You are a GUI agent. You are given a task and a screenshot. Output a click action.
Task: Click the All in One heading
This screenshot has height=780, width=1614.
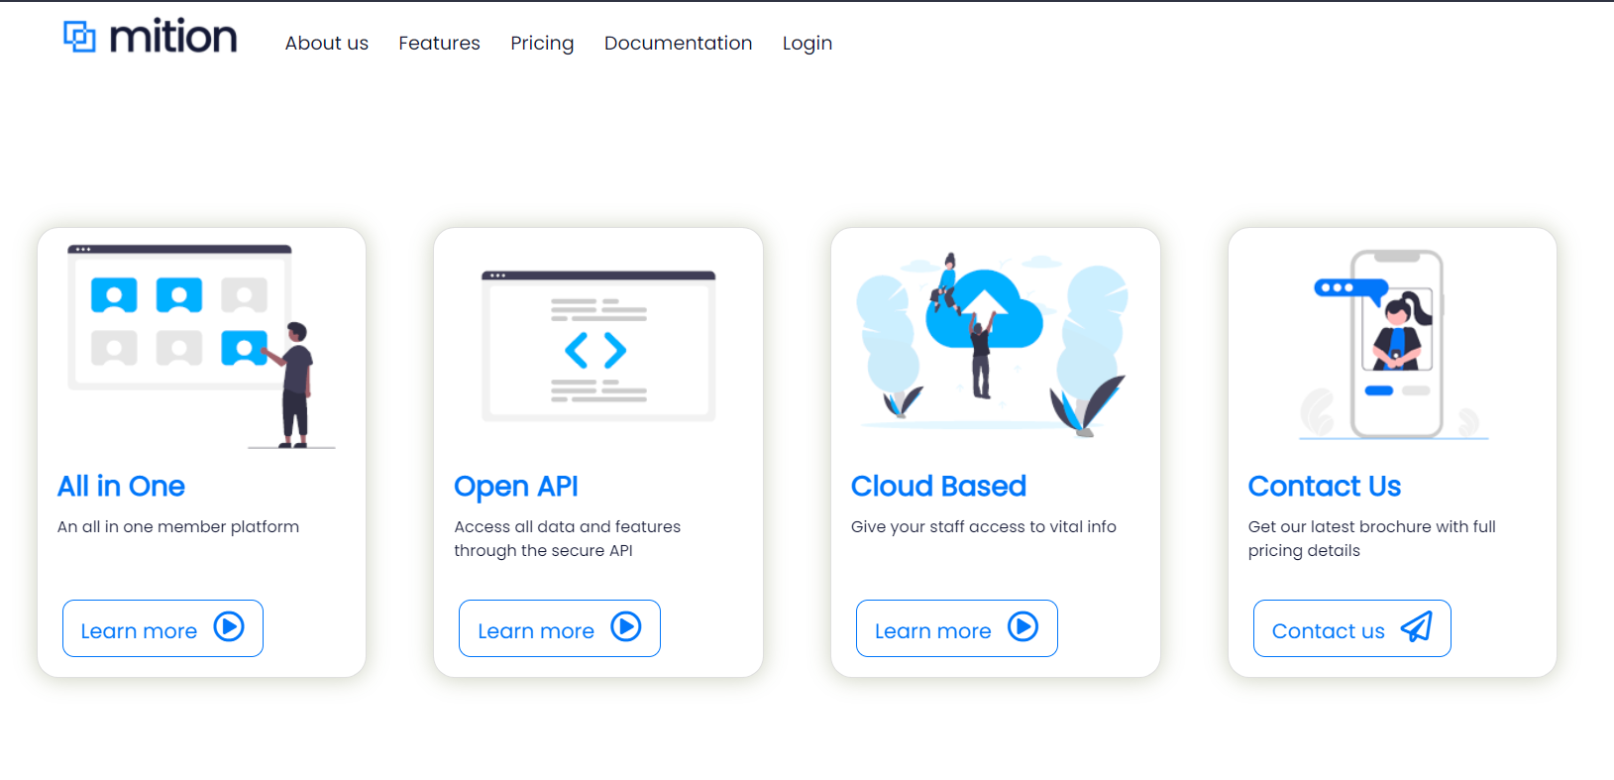click(x=121, y=487)
